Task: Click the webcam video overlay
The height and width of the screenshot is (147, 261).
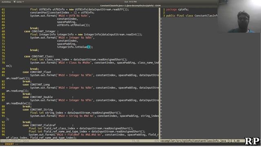Action: (239, 16)
